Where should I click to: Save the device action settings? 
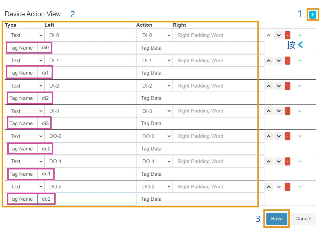pyautogui.click(x=276, y=219)
